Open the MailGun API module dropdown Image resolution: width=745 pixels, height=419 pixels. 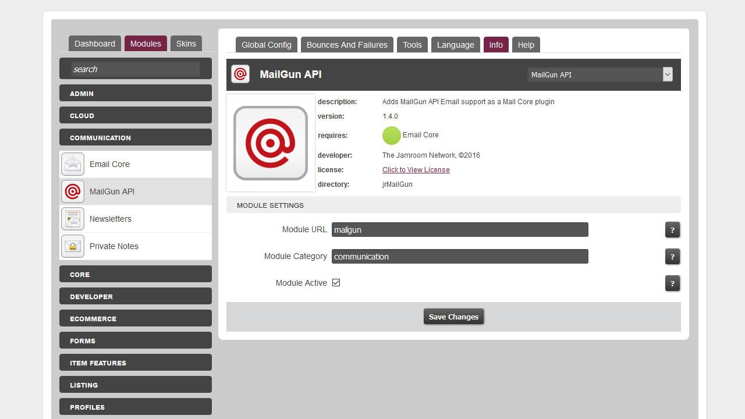click(x=599, y=74)
